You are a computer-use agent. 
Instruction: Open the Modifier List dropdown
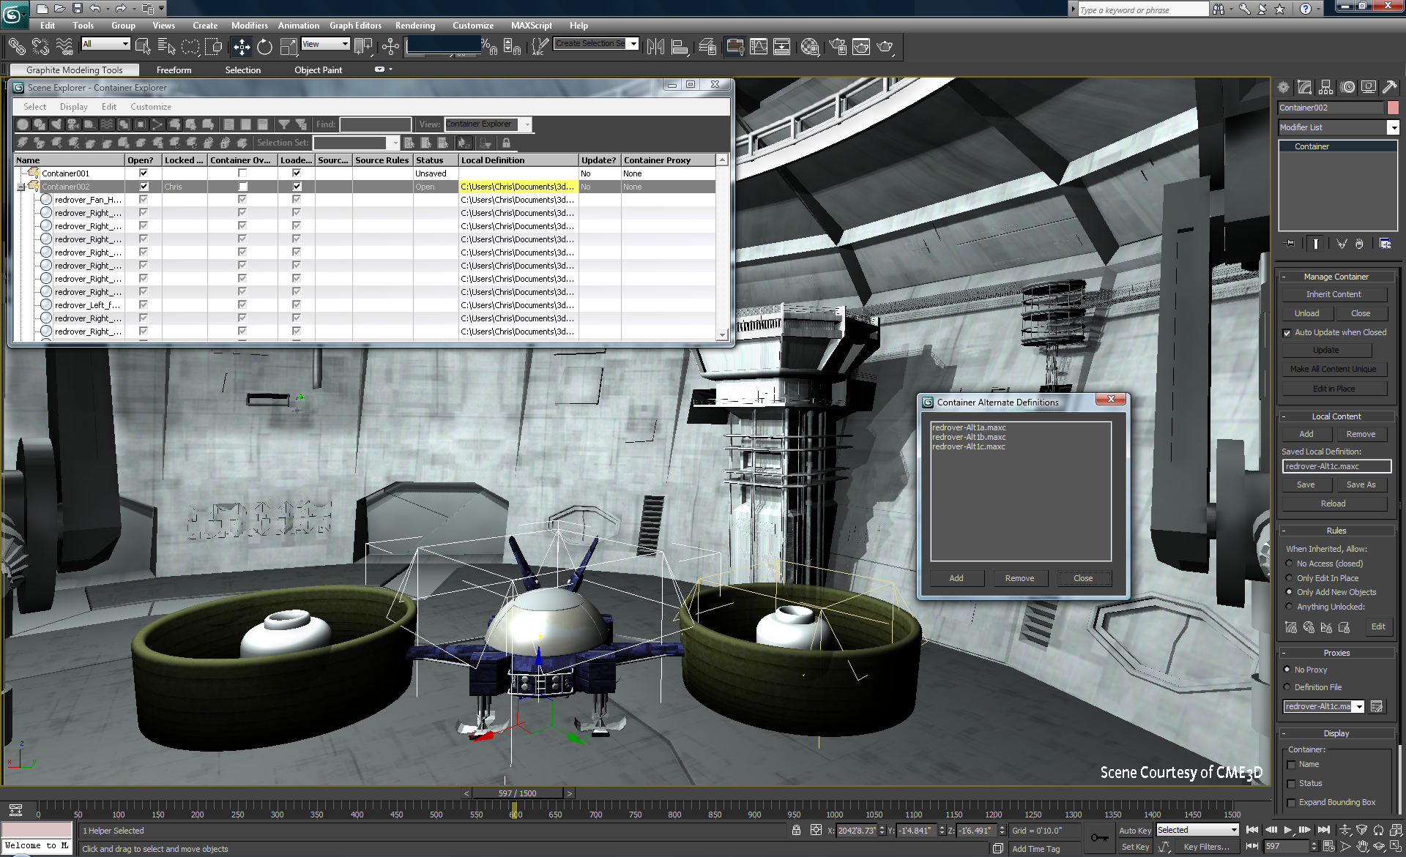point(1394,127)
